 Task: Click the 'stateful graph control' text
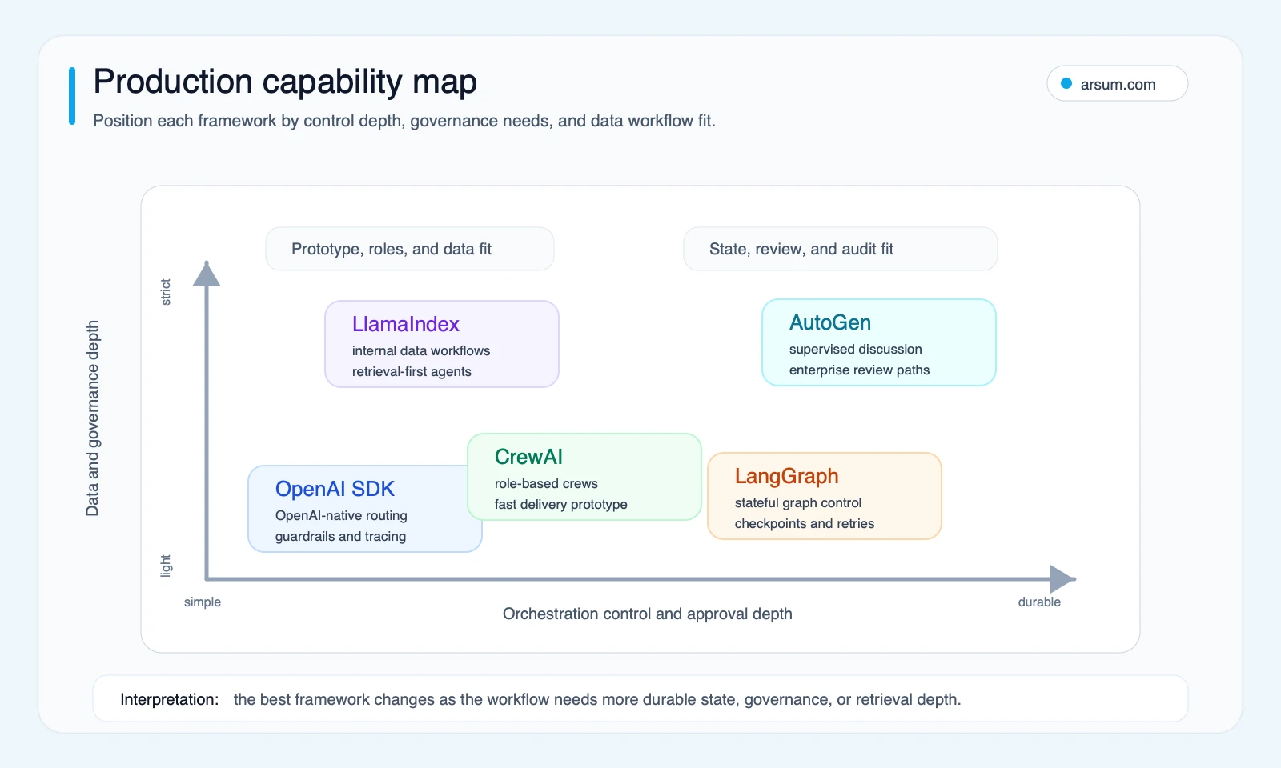[798, 502]
